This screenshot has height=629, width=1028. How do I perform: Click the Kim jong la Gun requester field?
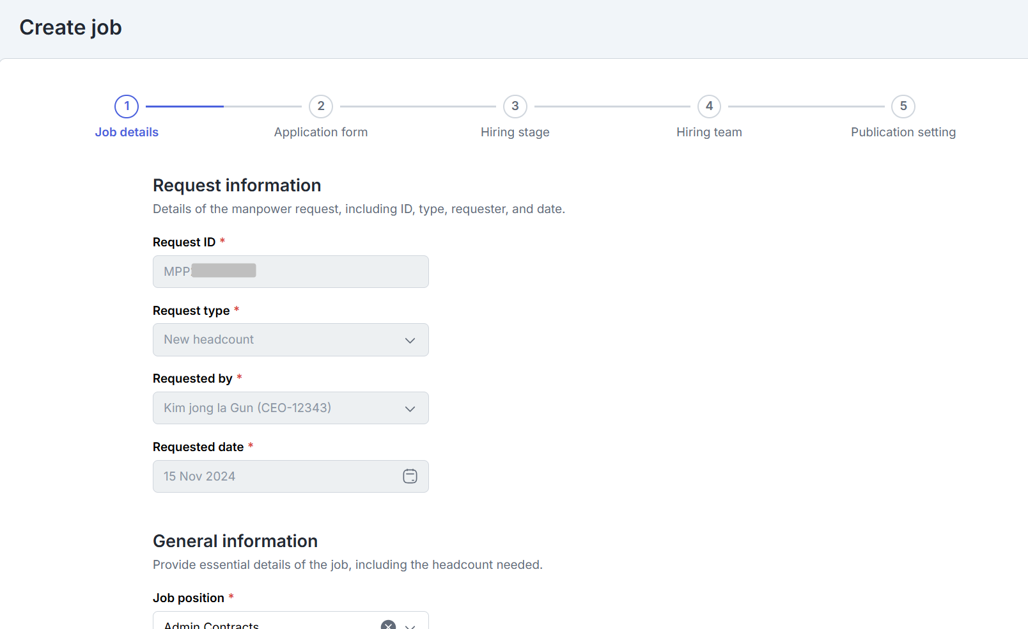pyautogui.click(x=247, y=408)
